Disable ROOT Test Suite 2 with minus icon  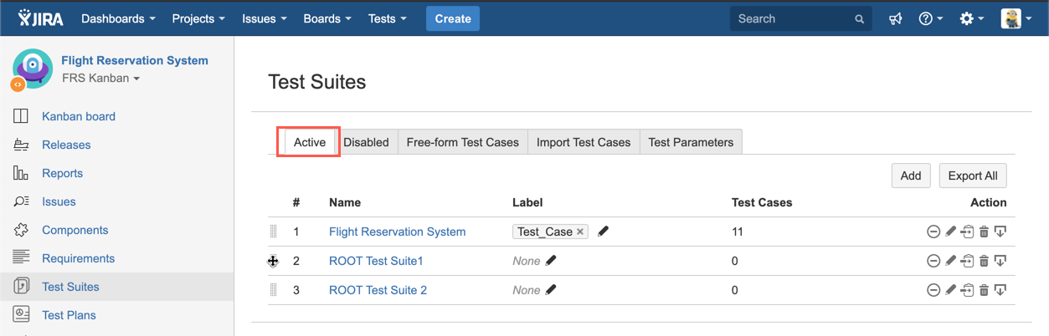click(933, 290)
